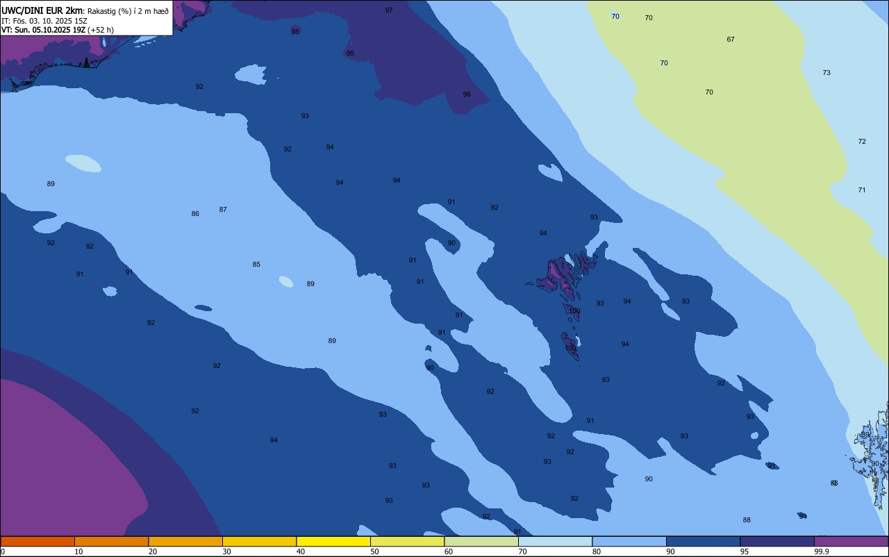Choose the light blue 80–90 legend swatch
Image resolution: width=889 pixels, height=557 pixels.
[629, 541]
